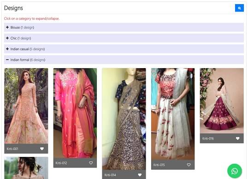
Task: Toggle favorite heart on Kriti-014
Action: point(140,175)
